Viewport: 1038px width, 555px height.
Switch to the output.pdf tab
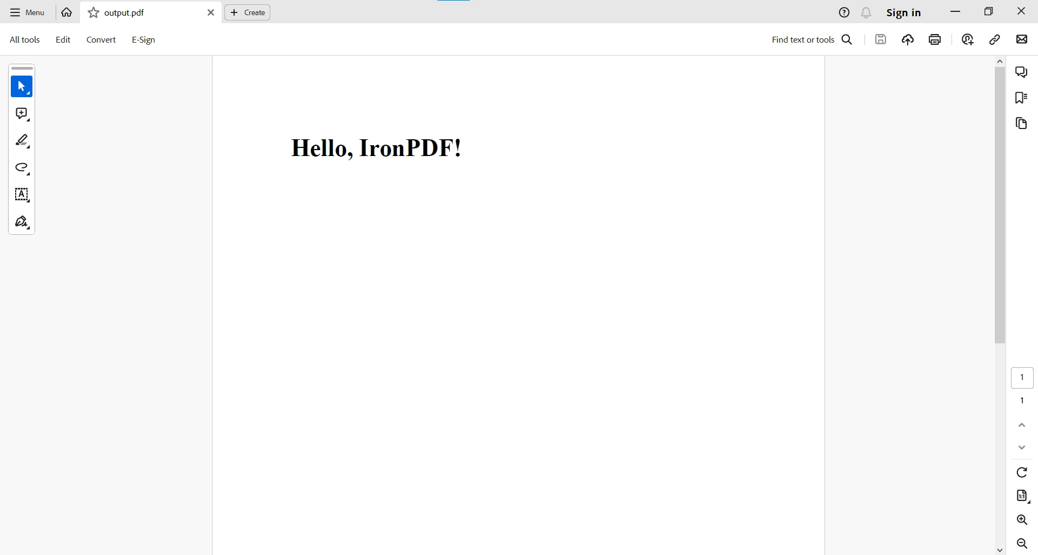[x=151, y=12]
